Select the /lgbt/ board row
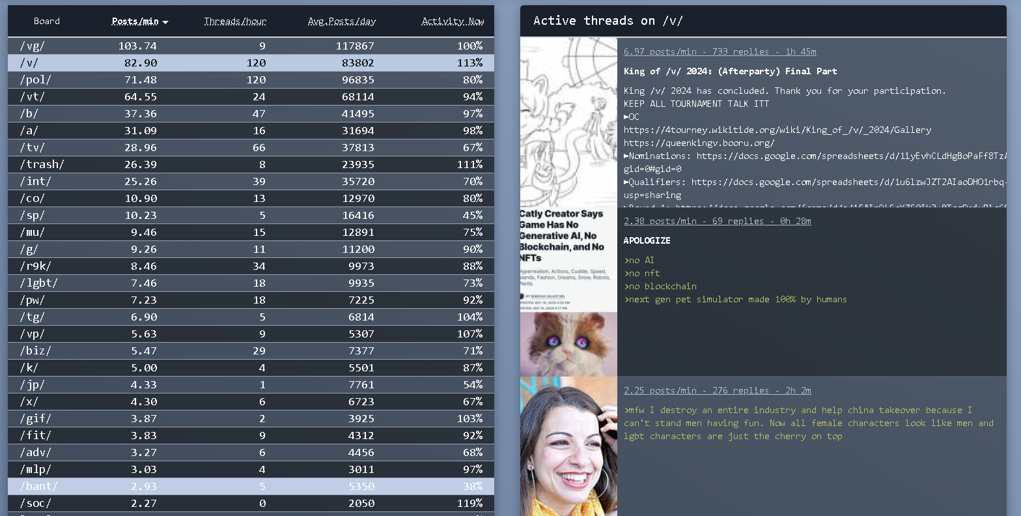 pos(251,283)
